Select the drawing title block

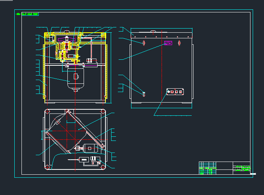click(224, 168)
